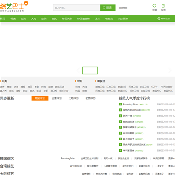
Task: Click rank badge 9 beside 孝利家民宿
Action: [120, 151]
